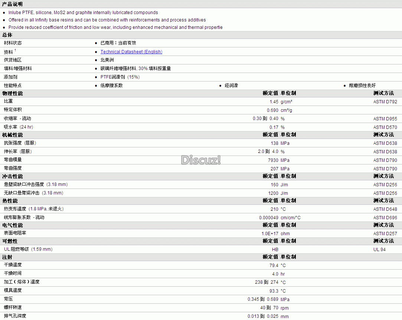Click the ASTM D257 test method

[x=385, y=234]
